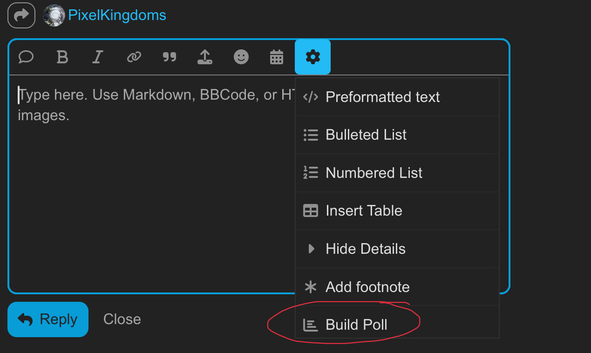Submit post with Reply button

tap(48, 319)
